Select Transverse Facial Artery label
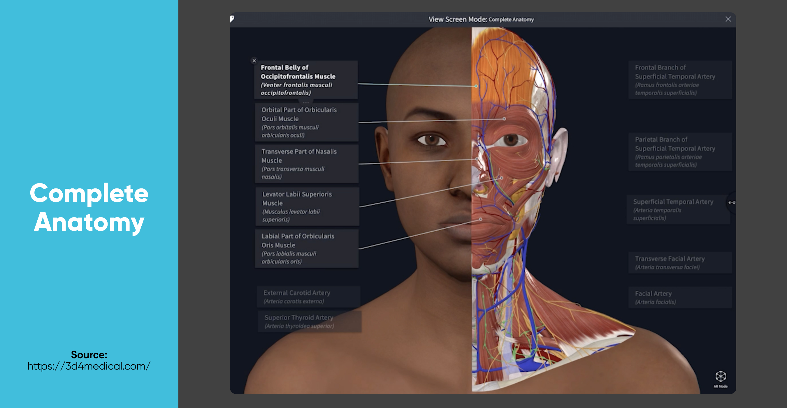787x408 pixels. point(680,262)
